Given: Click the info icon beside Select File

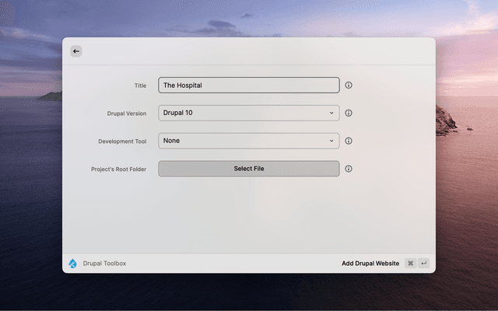Looking at the screenshot, I should tap(349, 169).
